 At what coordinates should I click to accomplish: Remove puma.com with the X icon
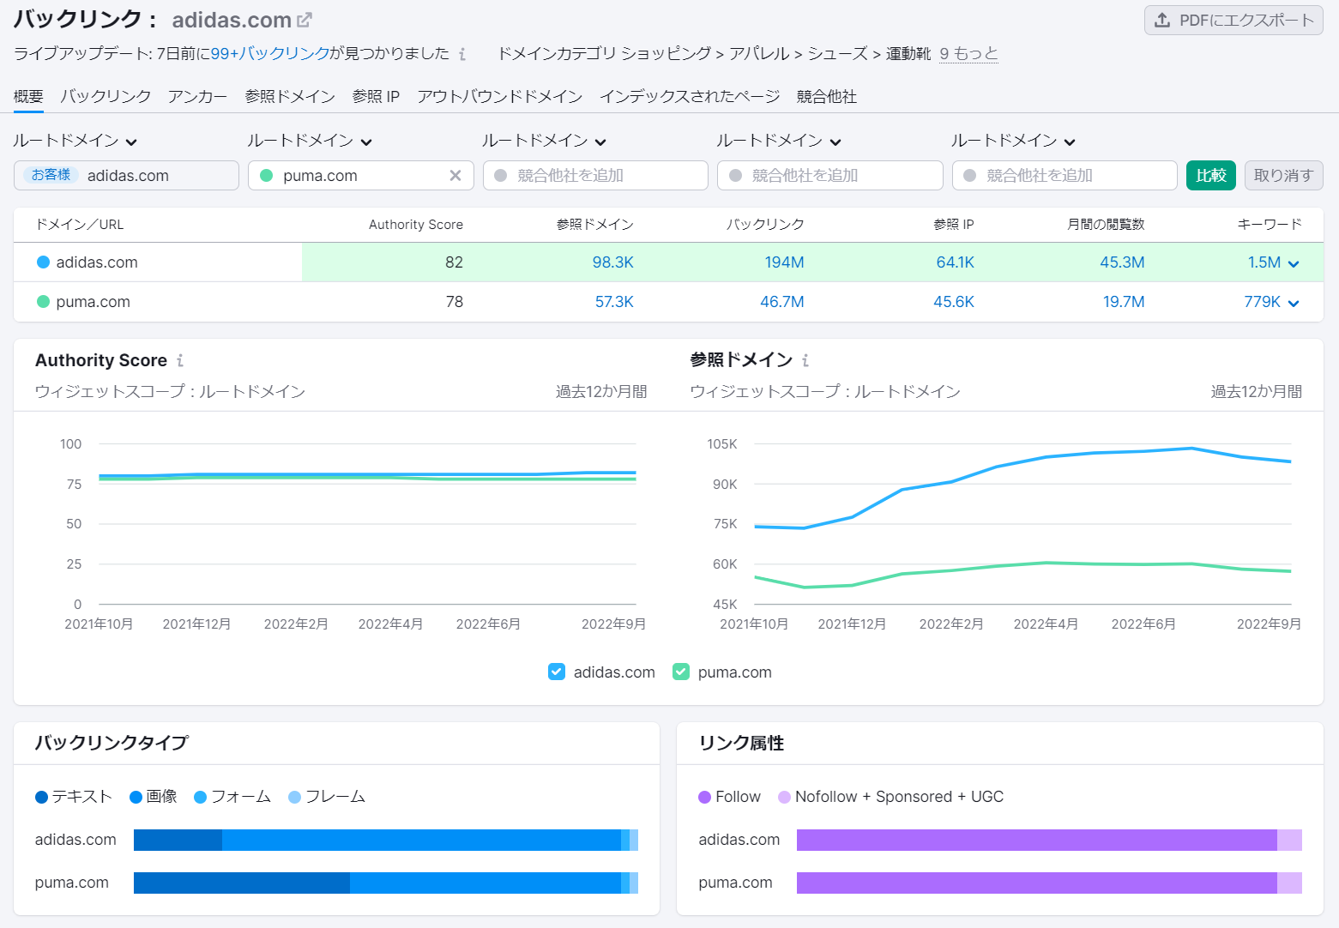(455, 175)
